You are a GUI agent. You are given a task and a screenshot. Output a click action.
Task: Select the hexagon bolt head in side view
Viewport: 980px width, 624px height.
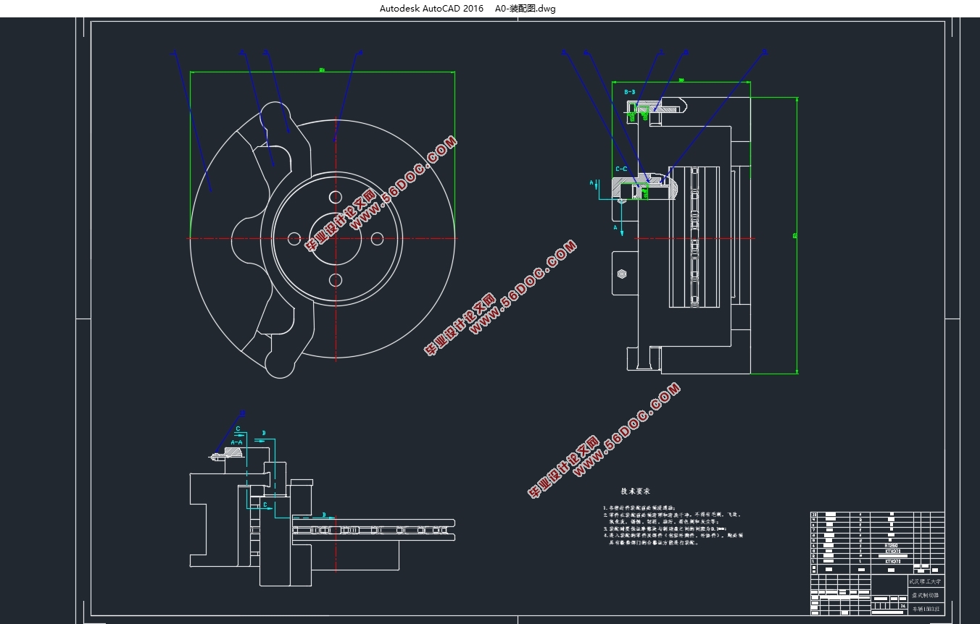click(622, 274)
